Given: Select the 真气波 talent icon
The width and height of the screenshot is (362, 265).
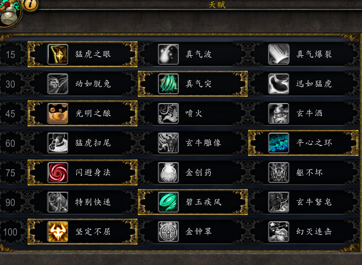Looking at the screenshot, I should (x=168, y=54).
